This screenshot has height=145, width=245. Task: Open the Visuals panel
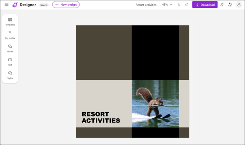click(10, 48)
